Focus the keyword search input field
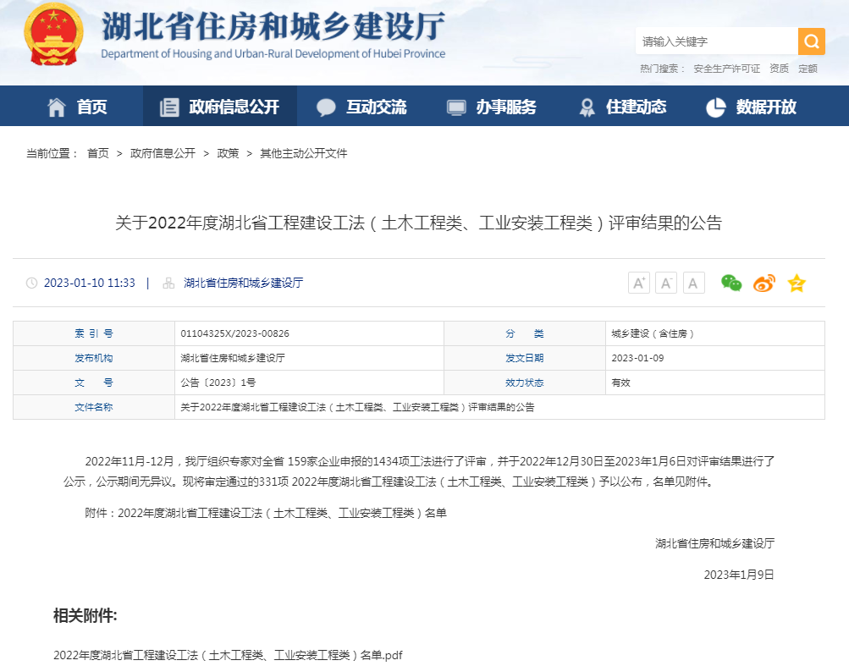The height and width of the screenshot is (666, 849). (x=716, y=41)
